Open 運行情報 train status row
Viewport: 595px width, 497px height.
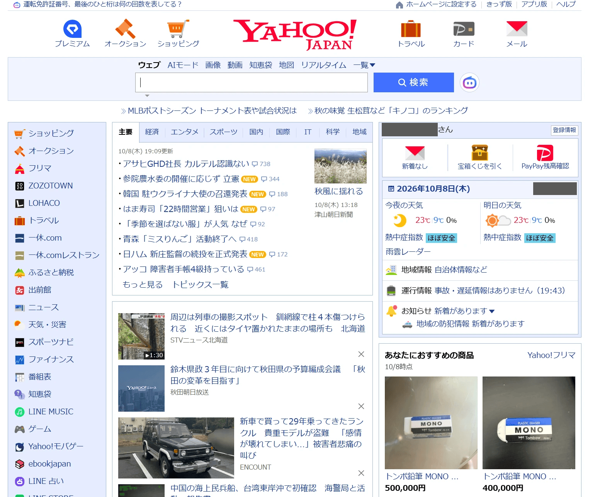480,291
